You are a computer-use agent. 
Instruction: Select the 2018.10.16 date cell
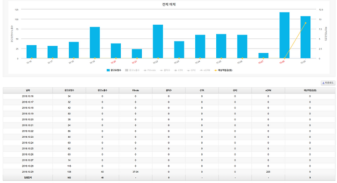(x=28, y=97)
